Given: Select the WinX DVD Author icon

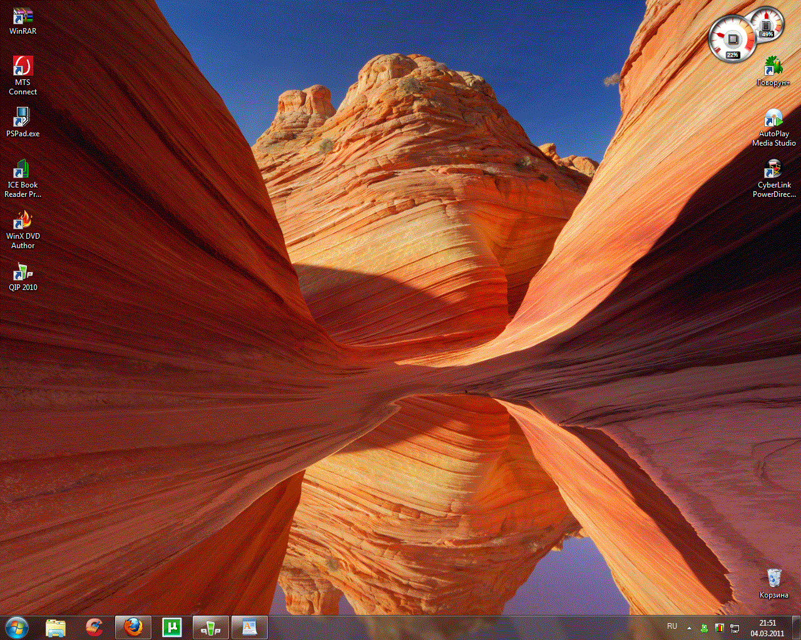Looking at the screenshot, I should [23, 230].
